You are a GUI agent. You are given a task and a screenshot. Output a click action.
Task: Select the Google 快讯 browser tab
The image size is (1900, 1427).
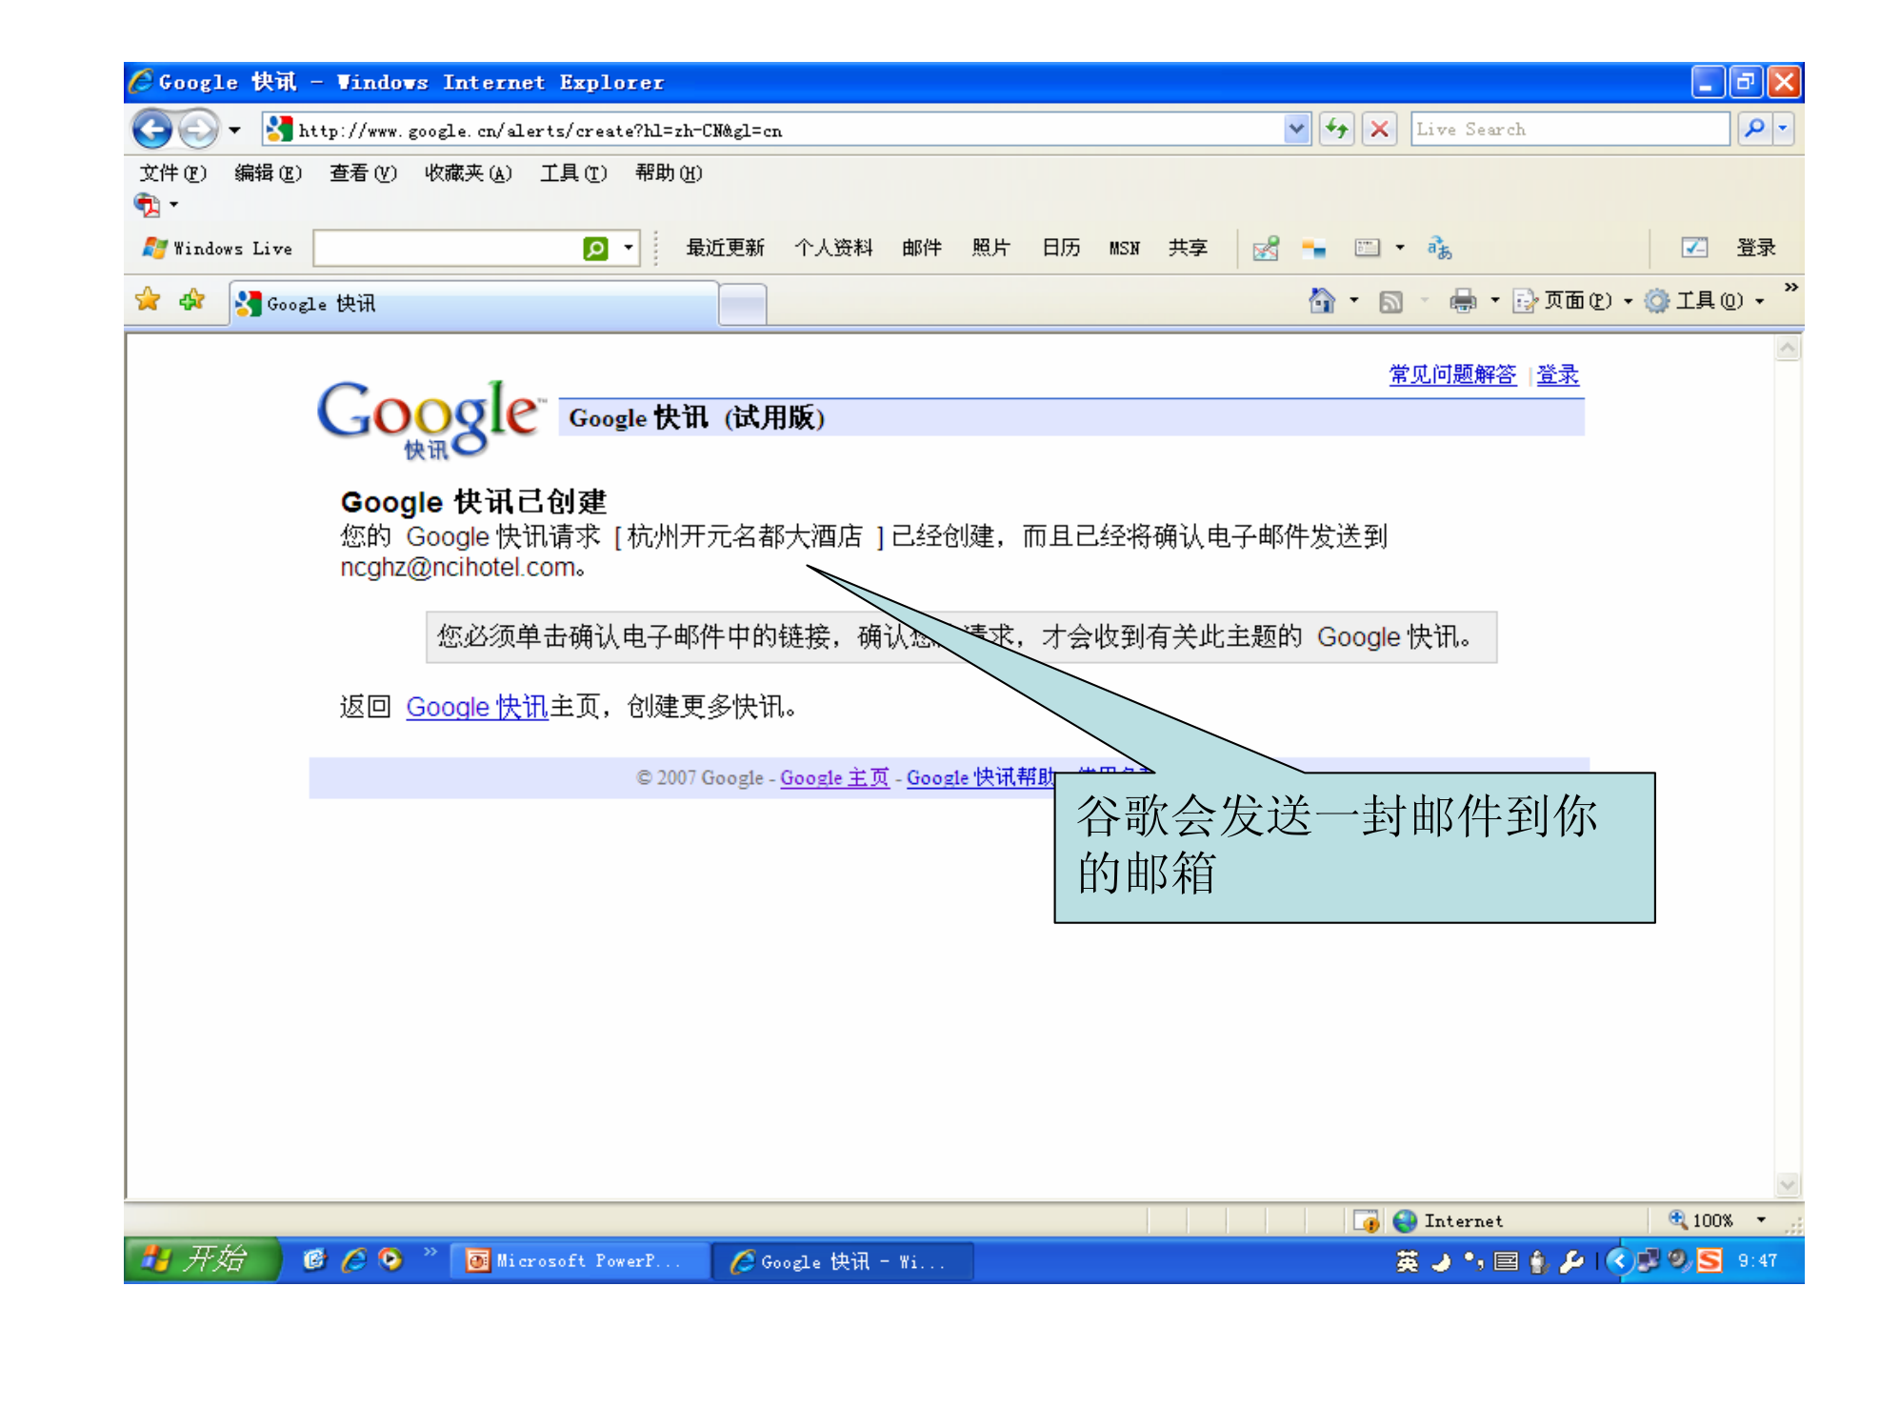473,303
